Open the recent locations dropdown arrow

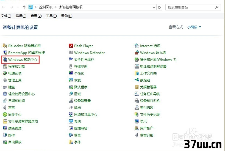pyautogui.click(x=18, y=7)
